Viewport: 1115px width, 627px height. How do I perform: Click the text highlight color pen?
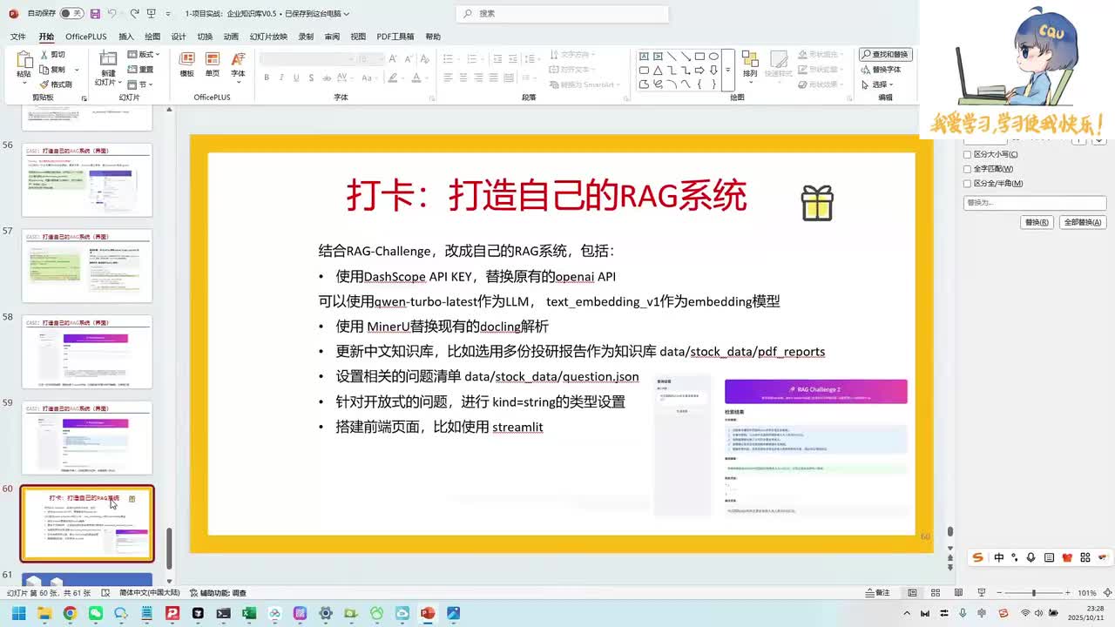(393, 78)
